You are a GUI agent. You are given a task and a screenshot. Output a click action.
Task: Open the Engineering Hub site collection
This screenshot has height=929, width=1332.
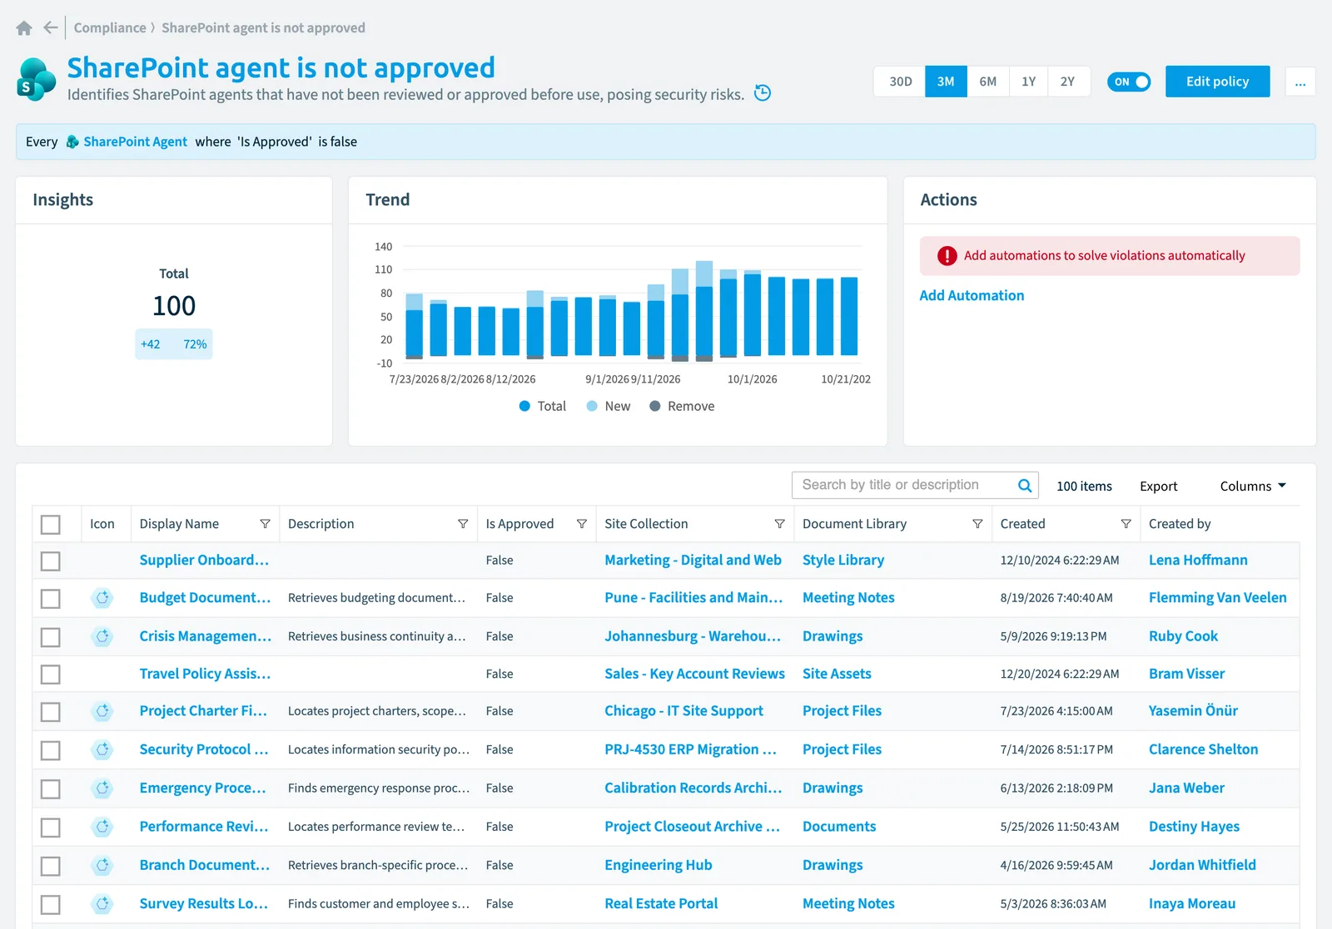point(658,865)
